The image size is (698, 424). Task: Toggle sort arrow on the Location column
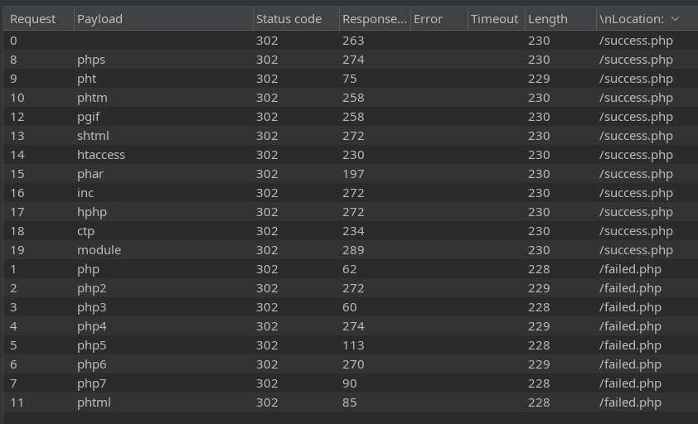coord(676,19)
